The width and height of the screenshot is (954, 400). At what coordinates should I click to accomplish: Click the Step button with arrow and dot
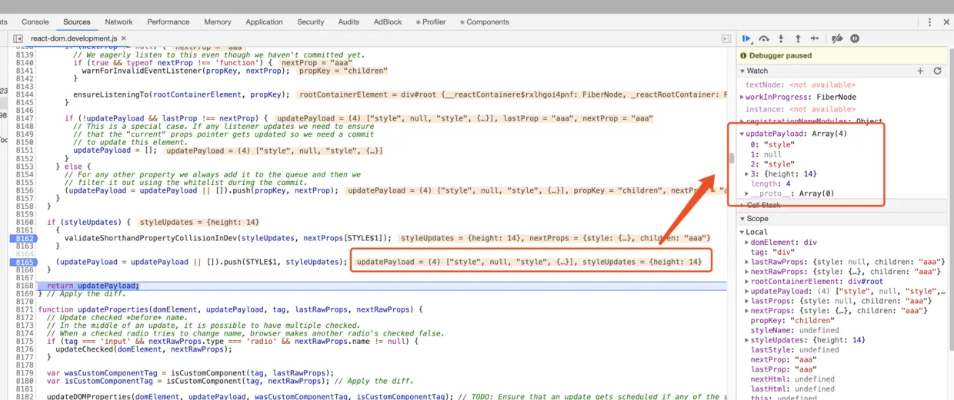click(x=815, y=38)
